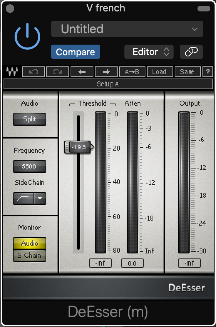216x327 pixels.
Task: Click the Atten meter readout 0.0
Action: [133, 263]
